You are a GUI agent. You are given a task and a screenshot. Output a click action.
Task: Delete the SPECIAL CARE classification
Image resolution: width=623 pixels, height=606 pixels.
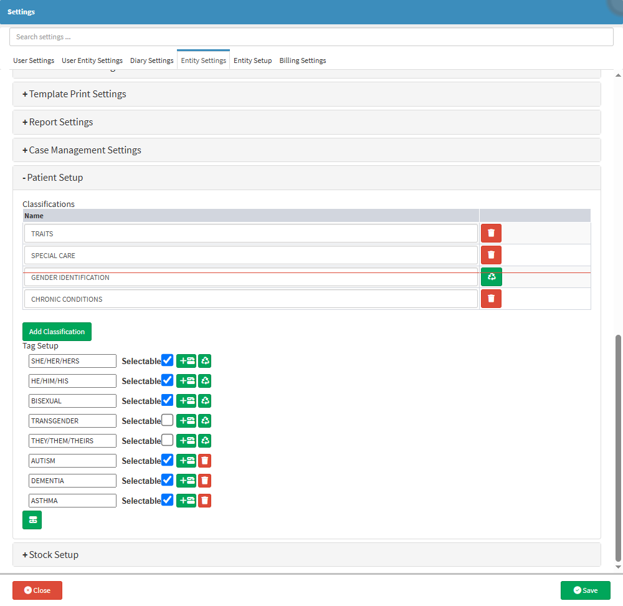[491, 255]
